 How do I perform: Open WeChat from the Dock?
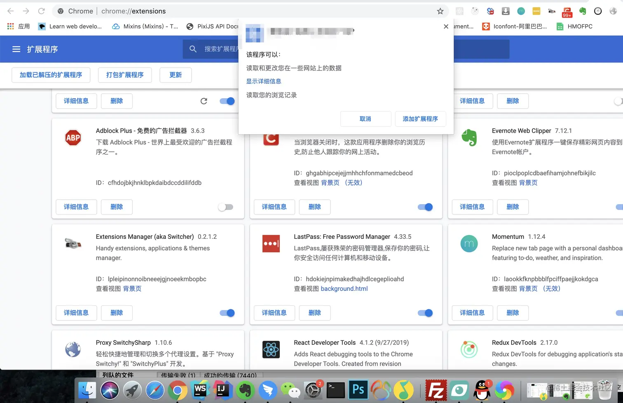[x=290, y=390]
